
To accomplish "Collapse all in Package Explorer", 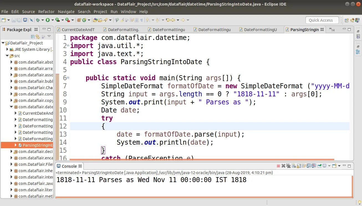I will [33, 37].
